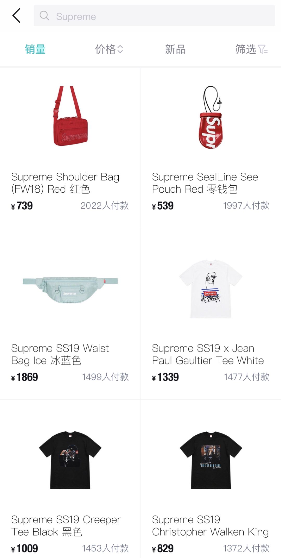Tap the back arrow icon
Viewport: 281px width, 558px height.
click(16, 16)
